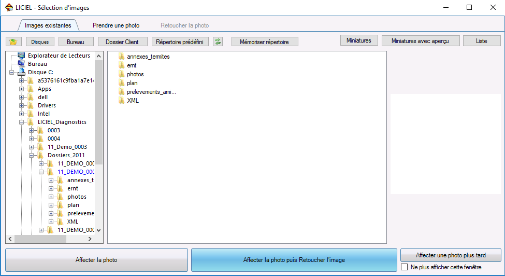The image size is (505, 276).
Task: Switch view to Miniatures avec aperçu
Action: point(420,40)
